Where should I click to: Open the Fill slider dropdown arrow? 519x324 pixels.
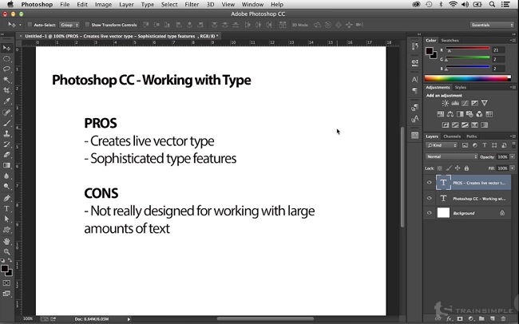coord(513,168)
